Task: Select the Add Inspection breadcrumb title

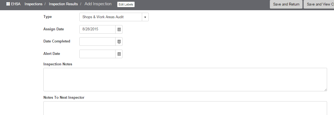Action: click(x=98, y=4)
